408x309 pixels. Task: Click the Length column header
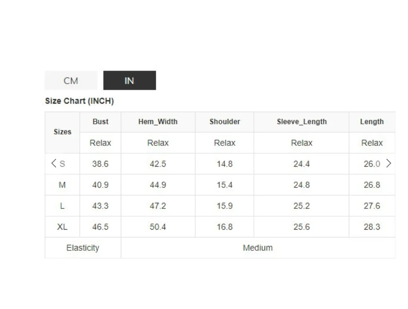[372, 122]
